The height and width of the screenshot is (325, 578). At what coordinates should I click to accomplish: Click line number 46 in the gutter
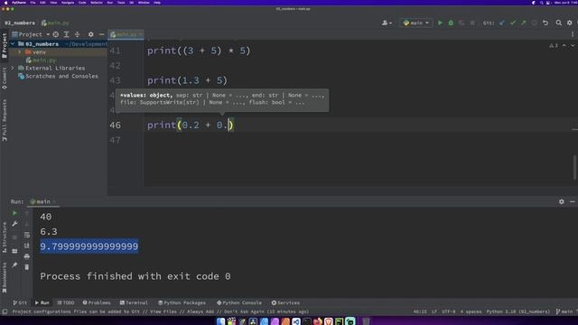[x=115, y=125]
